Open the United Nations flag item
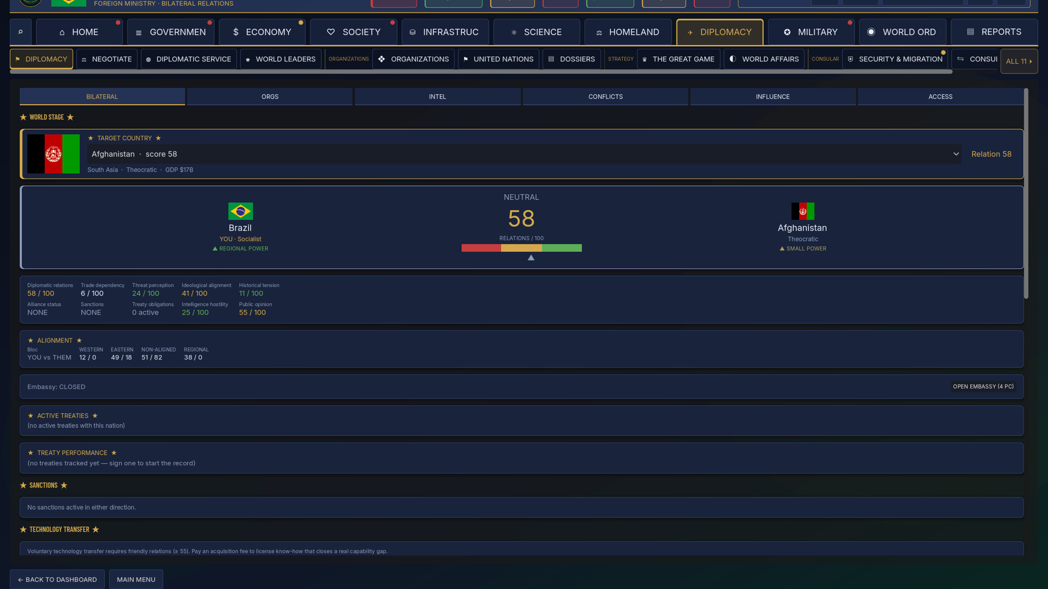Viewport: 1048px width, 589px height. pos(498,59)
